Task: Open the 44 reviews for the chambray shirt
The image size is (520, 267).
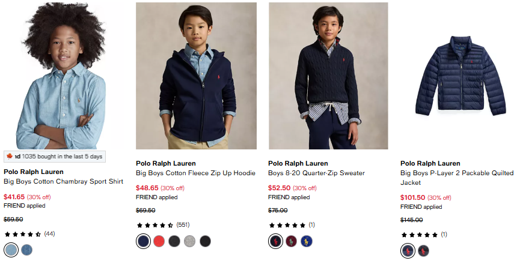Action: [49, 233]
